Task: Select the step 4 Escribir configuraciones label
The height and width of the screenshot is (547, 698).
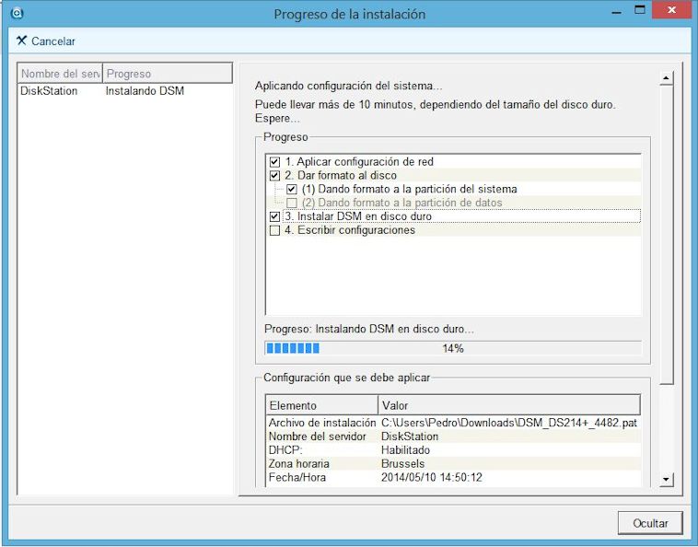Action: pyautogui.click(x=350, y=230)
